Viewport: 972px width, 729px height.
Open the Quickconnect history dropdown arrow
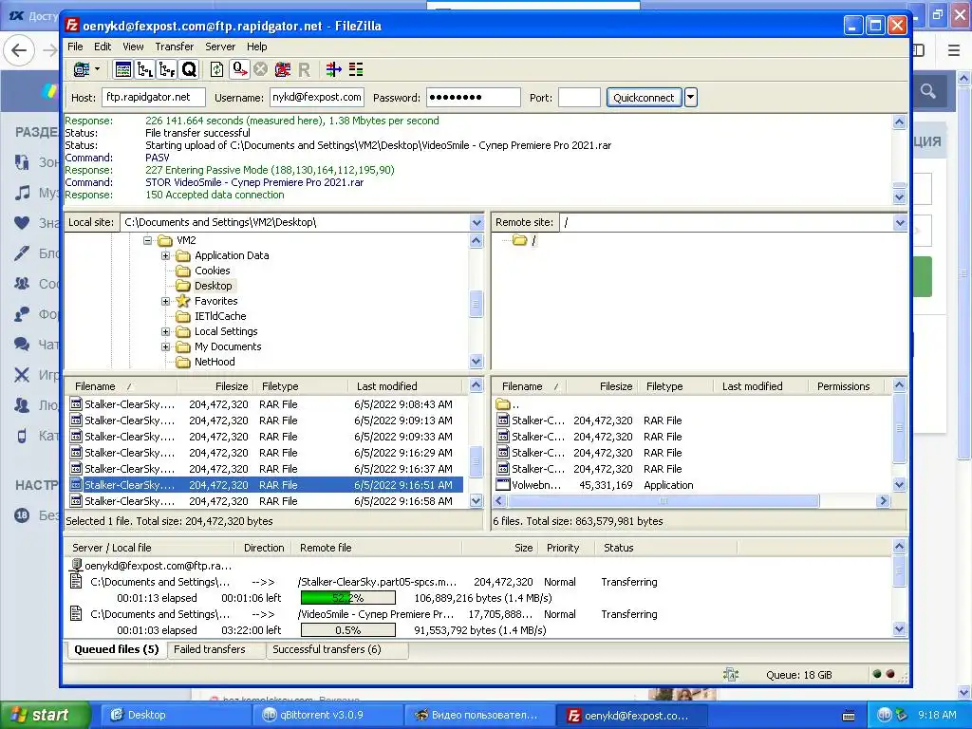coord(691,98)
